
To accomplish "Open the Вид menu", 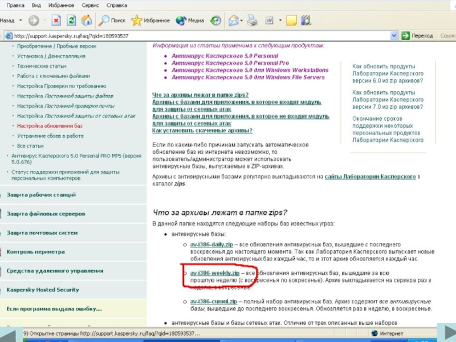I will coord(36,5).
